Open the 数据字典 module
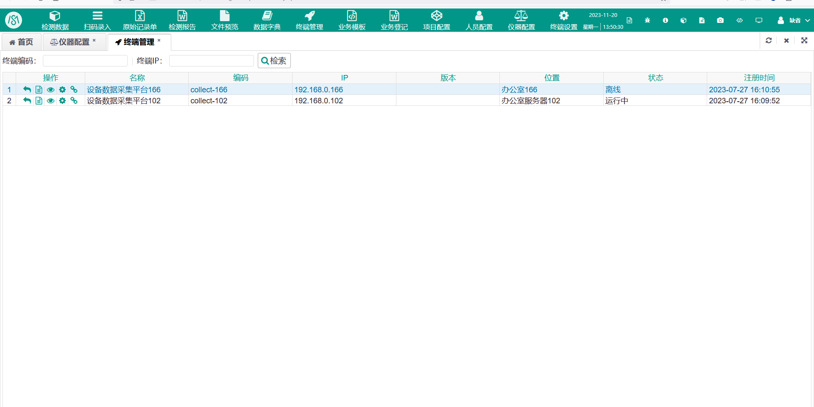 coord(267,20)
